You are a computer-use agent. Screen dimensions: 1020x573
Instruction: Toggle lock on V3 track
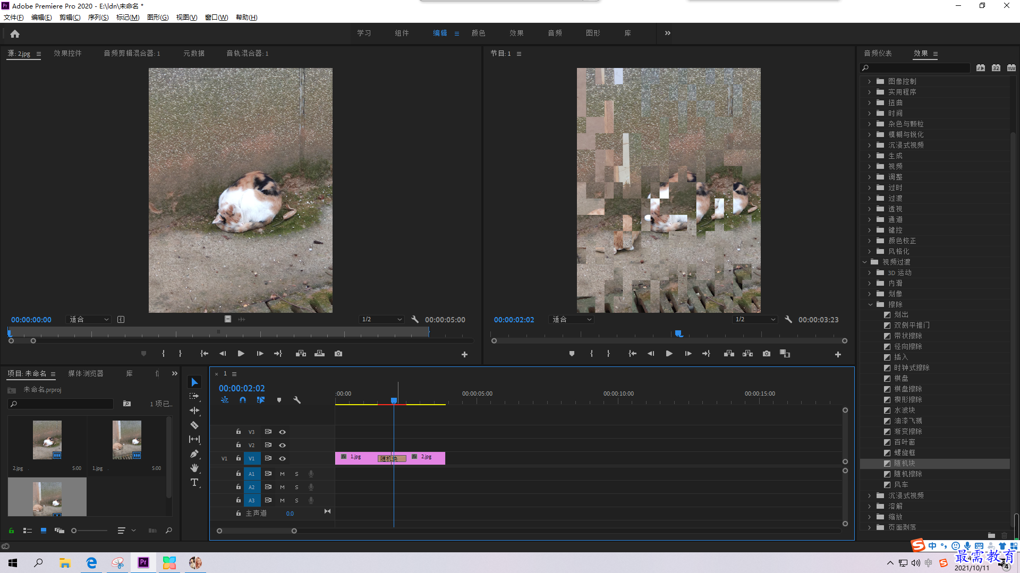(x=239, y=432)
